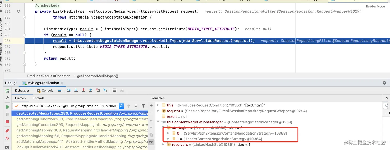Viewport: 390px width, 150px height.
Task: Move watch up arrow
Action: 151,120
